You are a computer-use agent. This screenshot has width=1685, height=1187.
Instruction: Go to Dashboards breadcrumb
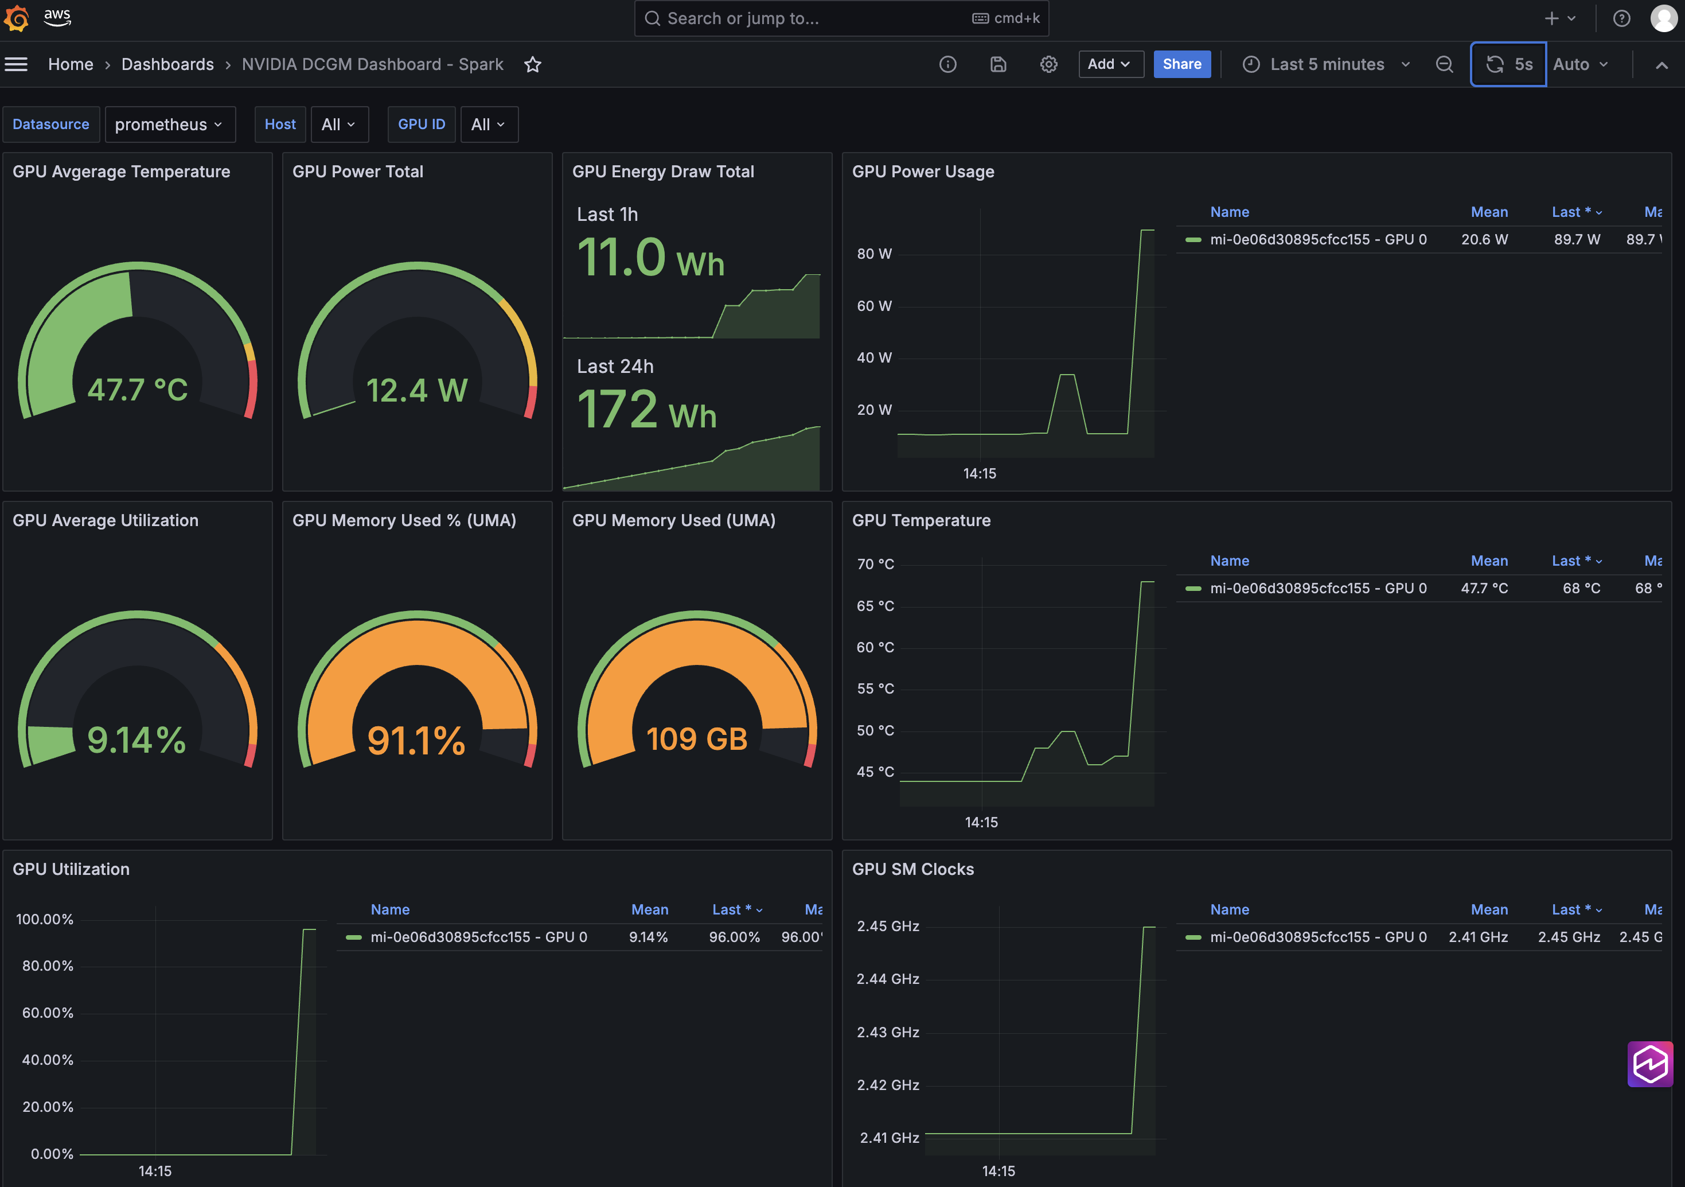[x=167, y=65]
